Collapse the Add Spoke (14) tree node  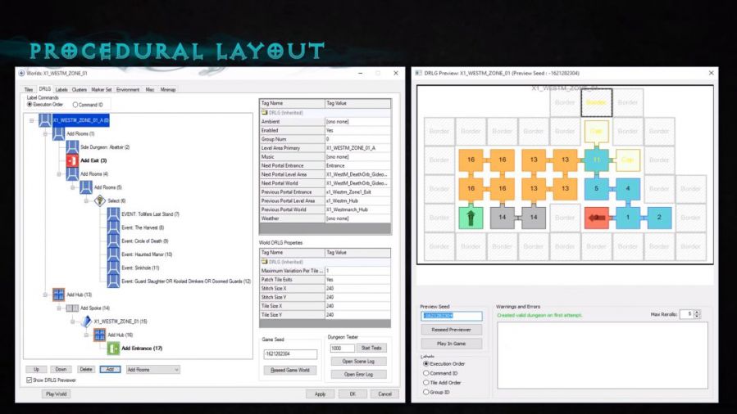point(59,308)
